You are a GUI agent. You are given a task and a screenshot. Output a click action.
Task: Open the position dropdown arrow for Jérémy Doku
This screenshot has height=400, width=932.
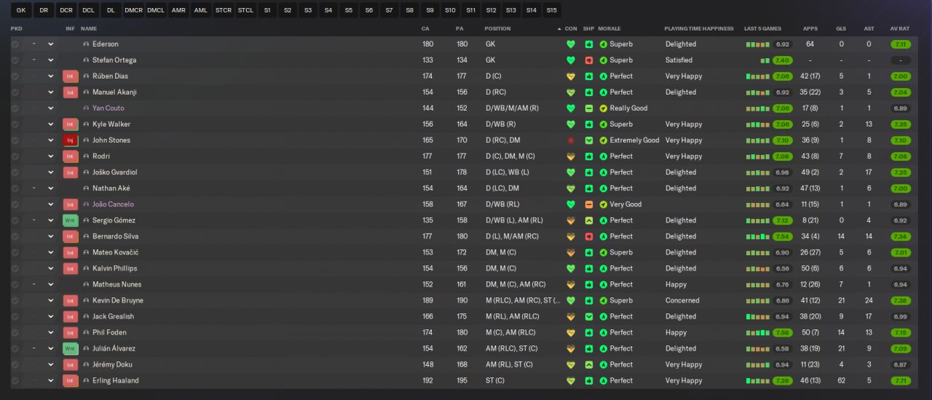pyautogui.click(x=51, y=364)
